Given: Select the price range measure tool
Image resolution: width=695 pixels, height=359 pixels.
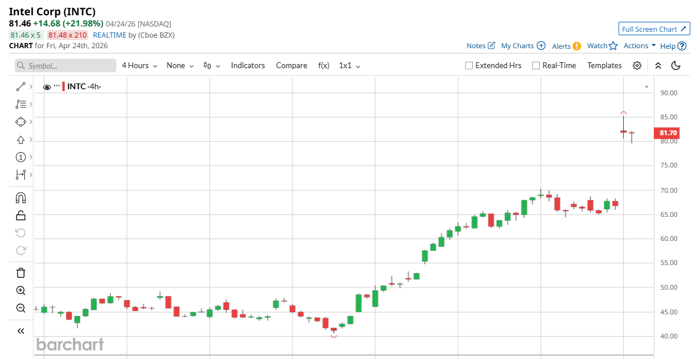Looking at the screenshot, I should [21, 175].
